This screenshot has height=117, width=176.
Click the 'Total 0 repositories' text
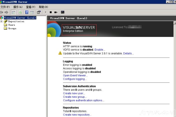click(75, 111)
